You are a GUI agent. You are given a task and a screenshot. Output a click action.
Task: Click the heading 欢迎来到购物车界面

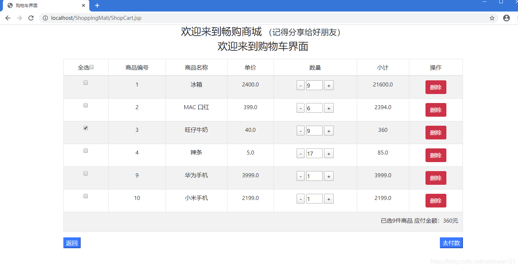click(263, 46)
